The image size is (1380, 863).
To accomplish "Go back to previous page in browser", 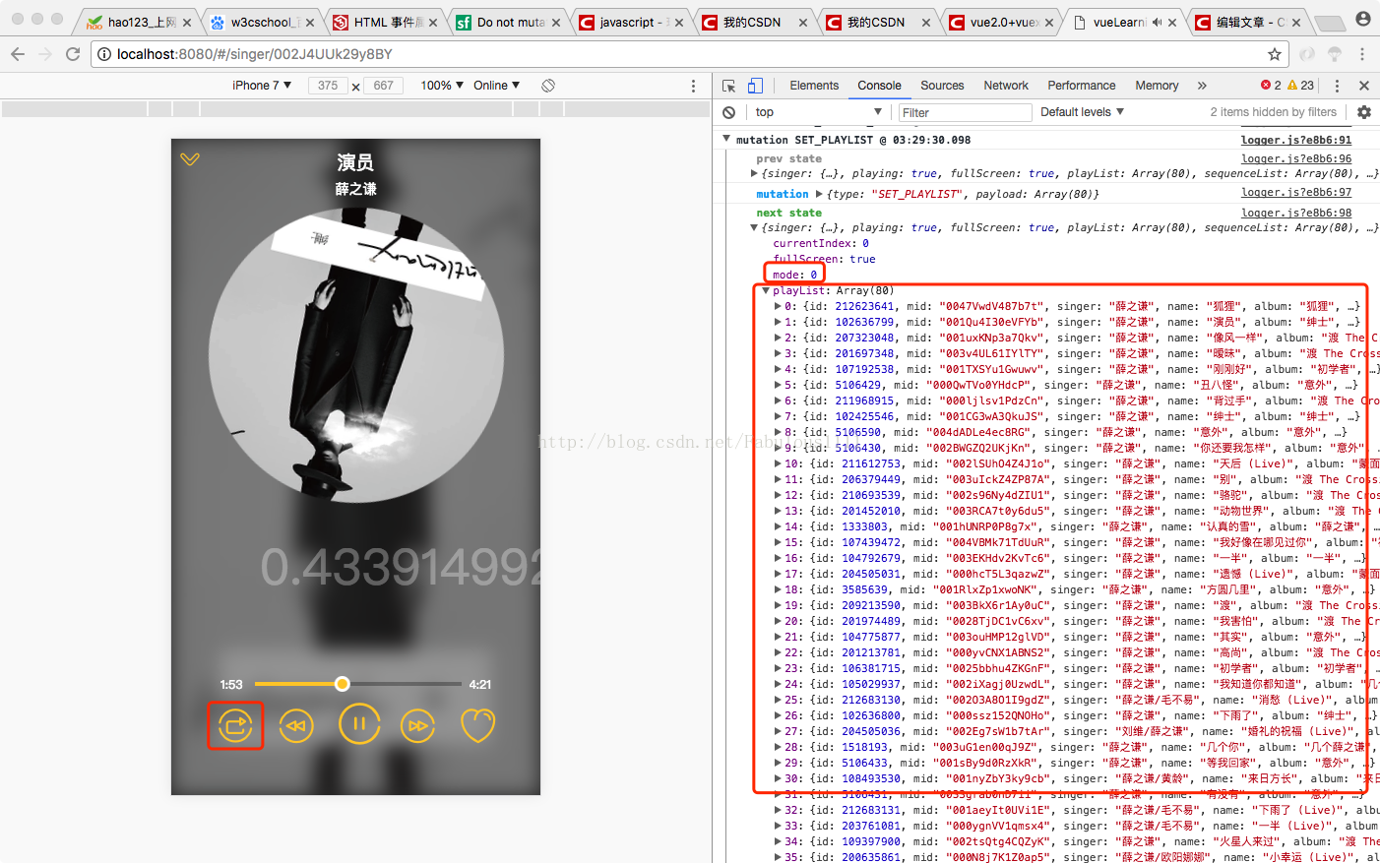I will pyautogui.click(x=18, y=54).
